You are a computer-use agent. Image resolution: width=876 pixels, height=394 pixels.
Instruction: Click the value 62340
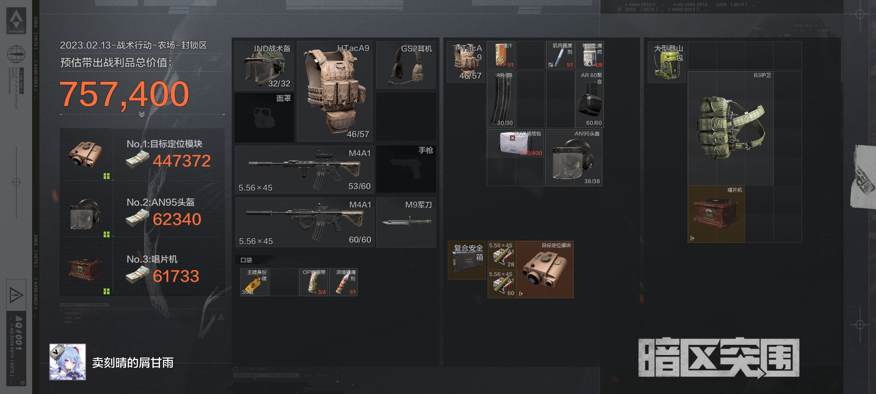pyautogui.click(x=177, y=219)
